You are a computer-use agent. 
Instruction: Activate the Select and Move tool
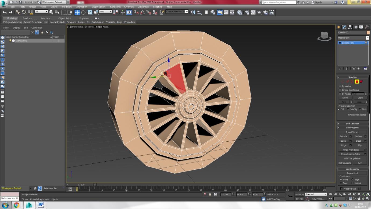(x=77, y=12)
